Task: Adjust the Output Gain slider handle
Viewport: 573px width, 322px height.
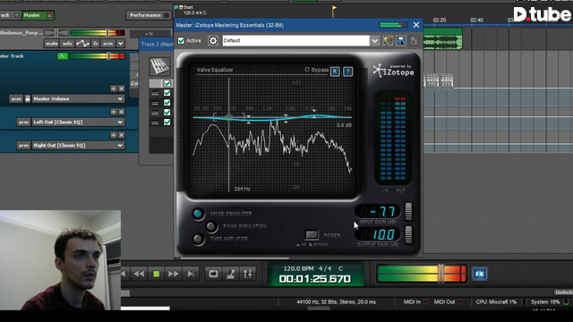Action: tap(408, 234)
